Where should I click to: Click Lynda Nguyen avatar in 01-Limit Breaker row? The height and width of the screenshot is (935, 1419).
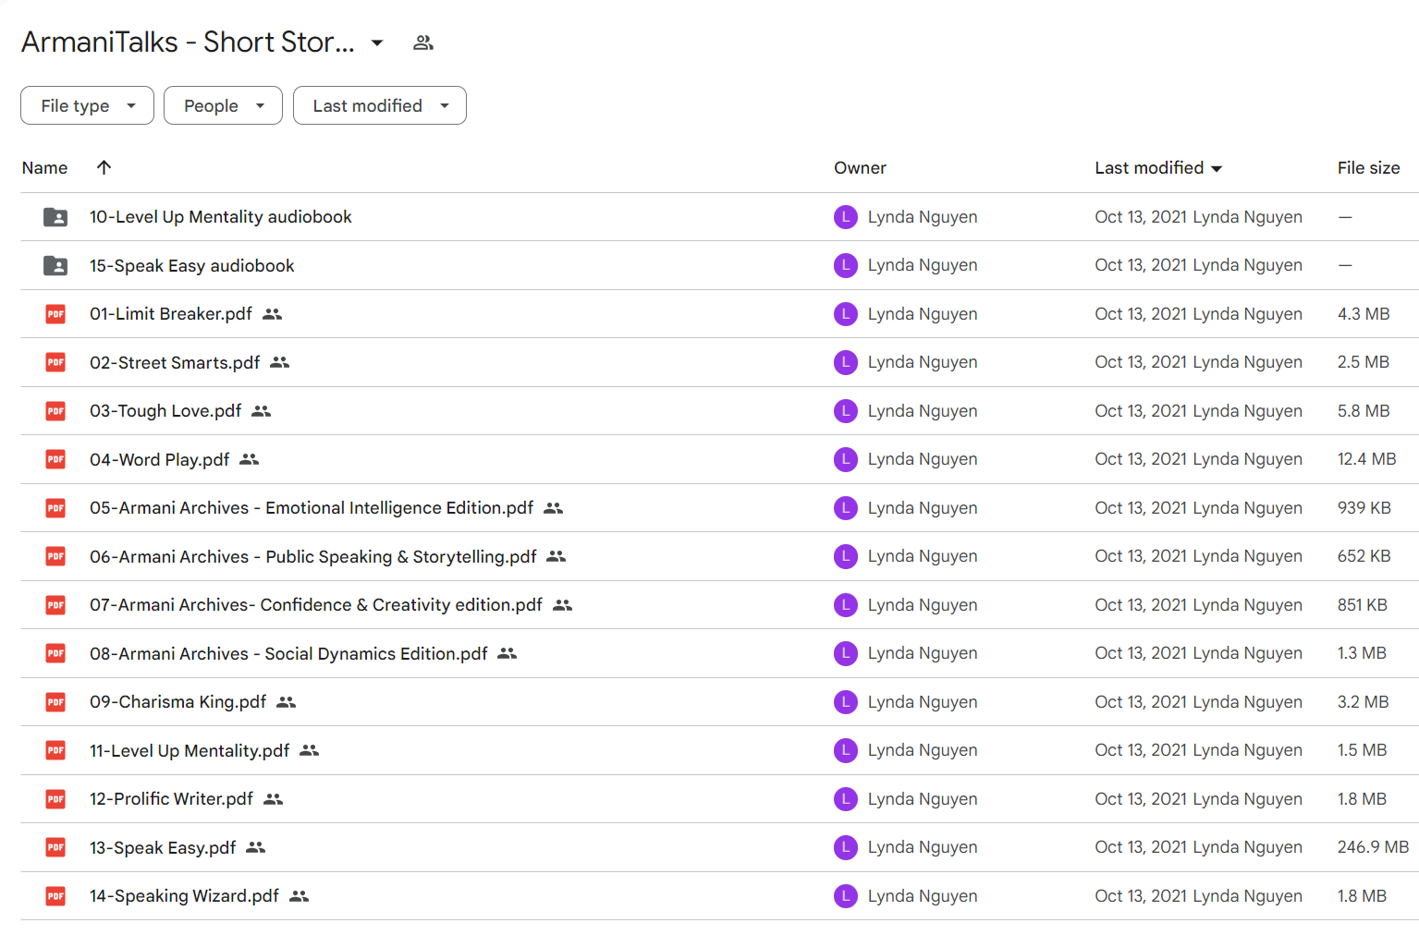[846, 314]
